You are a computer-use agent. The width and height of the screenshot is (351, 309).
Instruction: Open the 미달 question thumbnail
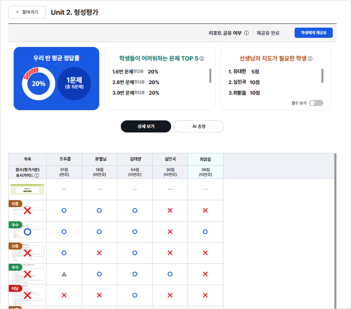[x=27, y=296]
